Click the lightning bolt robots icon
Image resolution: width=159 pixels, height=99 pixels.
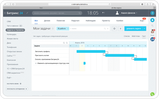pyautogui.click(x=121, y=29)
